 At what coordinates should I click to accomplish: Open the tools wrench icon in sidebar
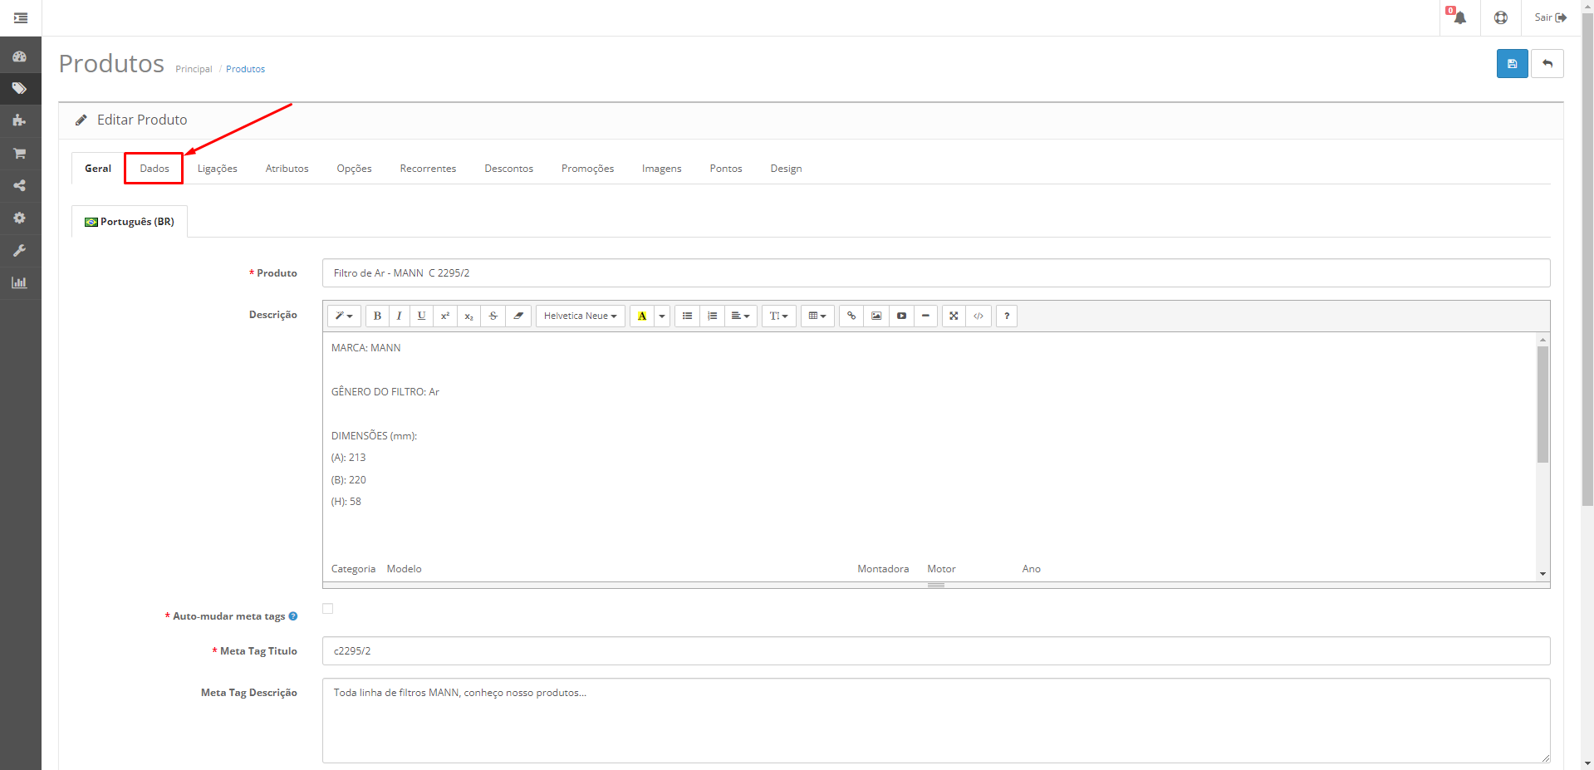pyautogui.click(x=19, y=250)
